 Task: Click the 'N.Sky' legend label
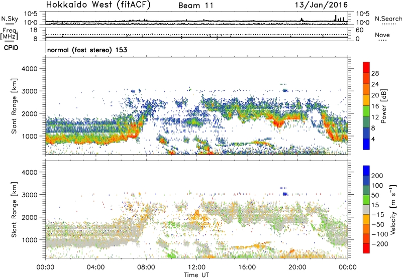[10, 19]
